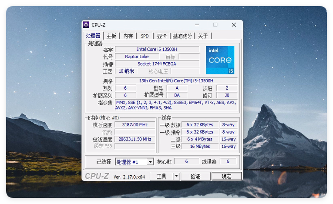Click the 系列 value 6

[125, 88]
